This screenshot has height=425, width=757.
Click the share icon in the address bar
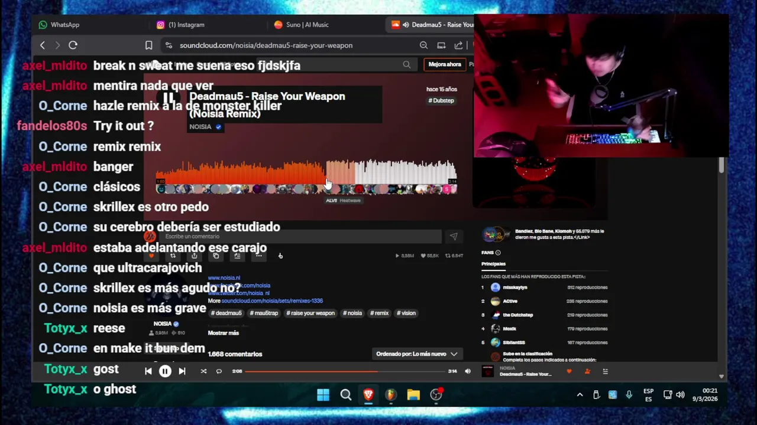coord(458,45)
